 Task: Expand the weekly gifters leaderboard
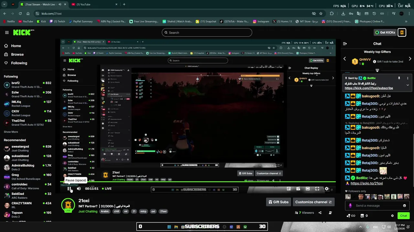point(377,70)
